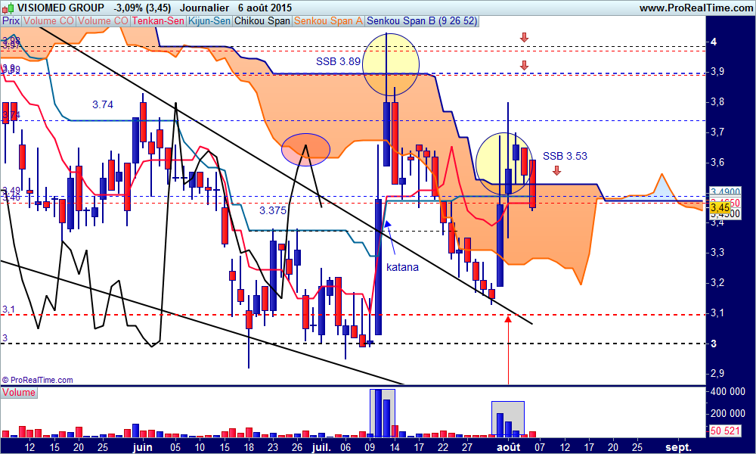Screen dimensions: 756x454
Task: Click the katana annotation label
Action: point(402,267)
